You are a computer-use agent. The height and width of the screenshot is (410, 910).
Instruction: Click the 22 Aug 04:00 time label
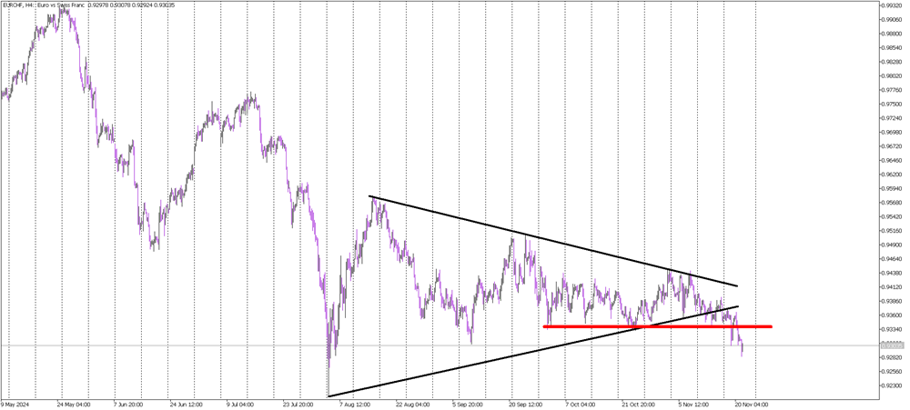[x=412, y=405]
